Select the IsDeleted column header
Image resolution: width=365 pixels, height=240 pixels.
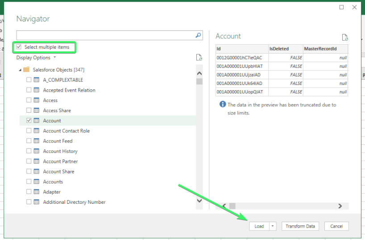tap(286, 49)
